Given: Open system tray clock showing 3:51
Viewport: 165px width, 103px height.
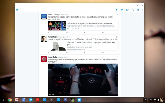Looking at the screenshot, I should click(x=151, y=100).
